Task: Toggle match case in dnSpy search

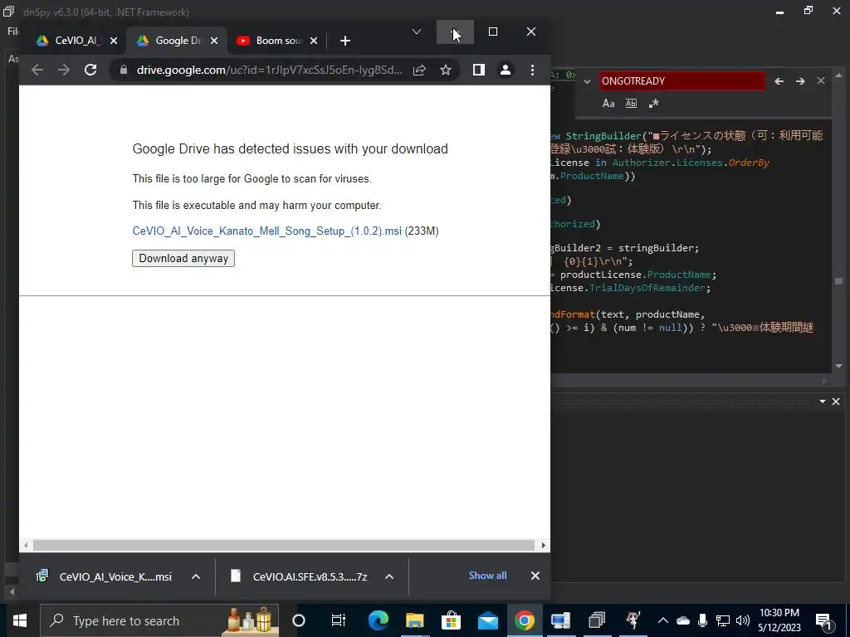Action: coord(608,104)
